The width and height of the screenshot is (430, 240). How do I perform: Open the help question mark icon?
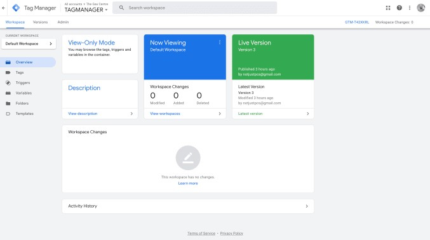tap(400, 8)
